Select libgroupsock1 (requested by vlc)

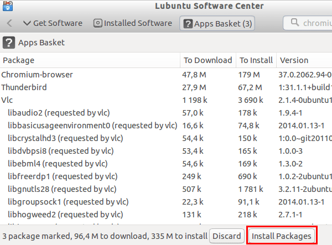[166, 202]
